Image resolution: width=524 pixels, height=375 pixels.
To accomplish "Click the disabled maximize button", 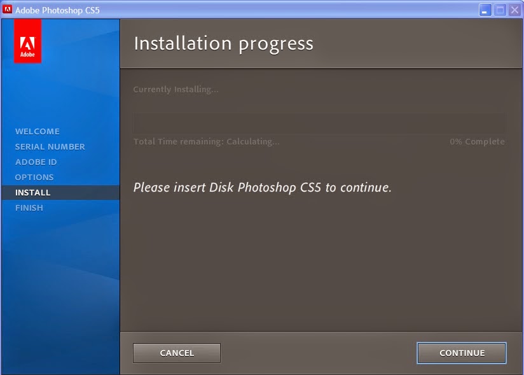I will [x=500, y=10].
